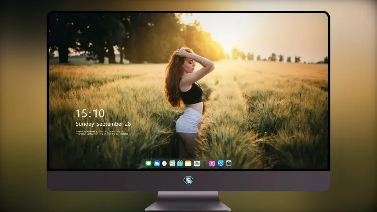Click the 15:10 clock widget
The image size is (377, 212).
click(90, 113)
